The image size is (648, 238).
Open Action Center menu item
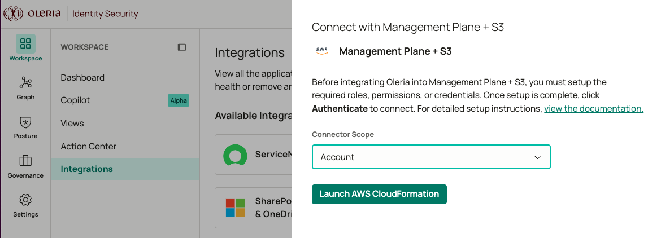tap(89, 147)
